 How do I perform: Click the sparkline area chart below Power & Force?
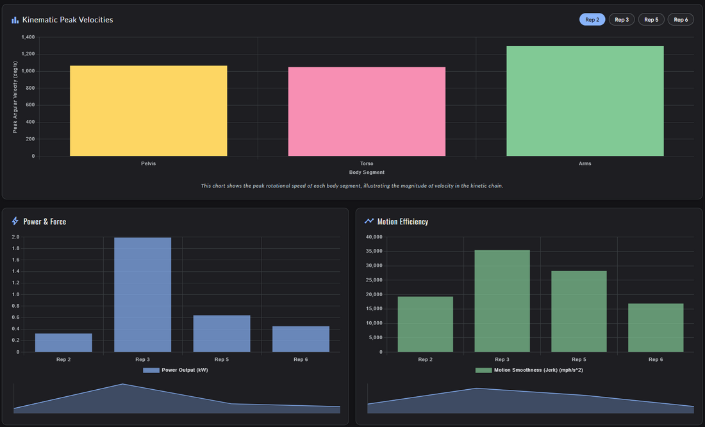pos(176,401)
